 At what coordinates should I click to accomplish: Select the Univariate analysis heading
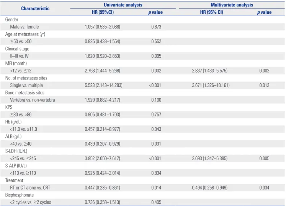pos(123,5)
